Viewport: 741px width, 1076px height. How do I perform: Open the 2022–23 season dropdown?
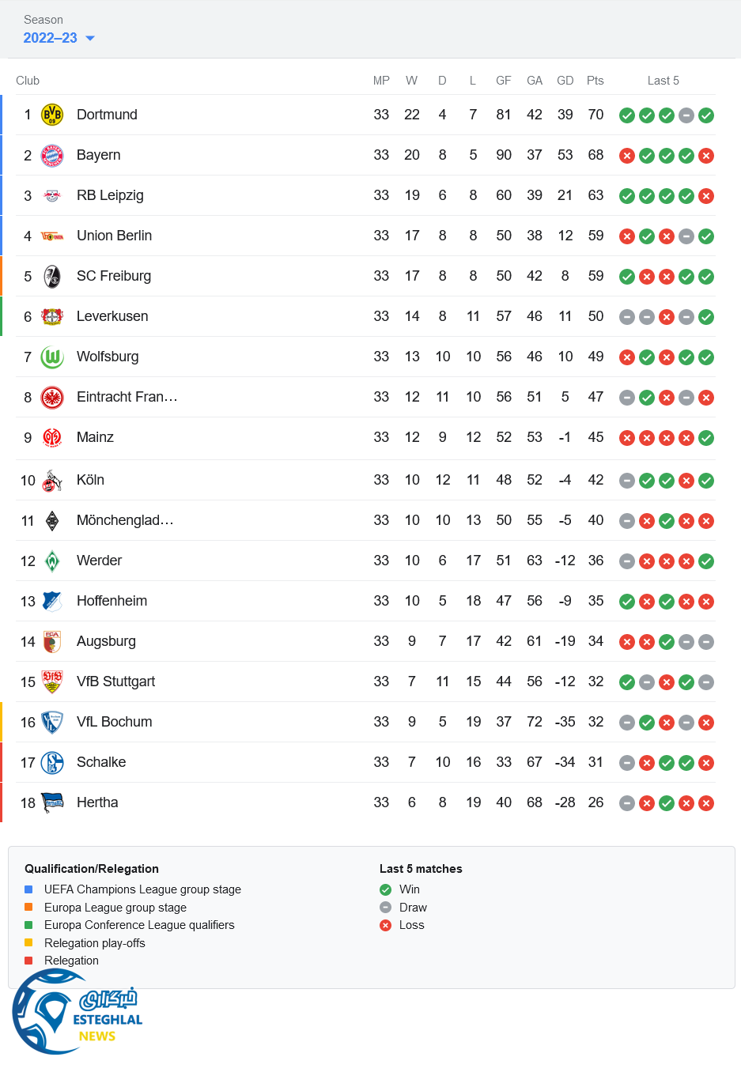(x=59, y=38)
